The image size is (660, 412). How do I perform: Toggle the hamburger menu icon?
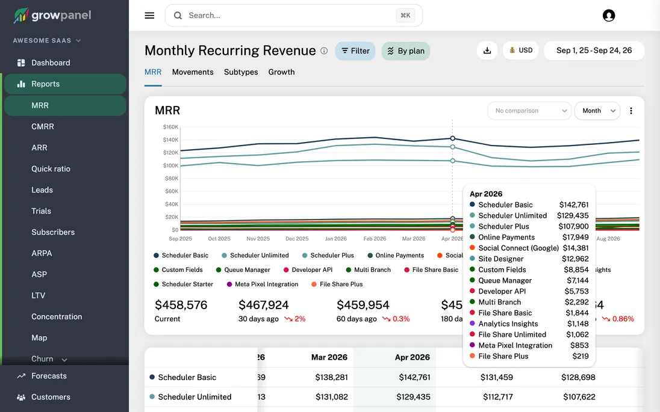pos(149,16)
